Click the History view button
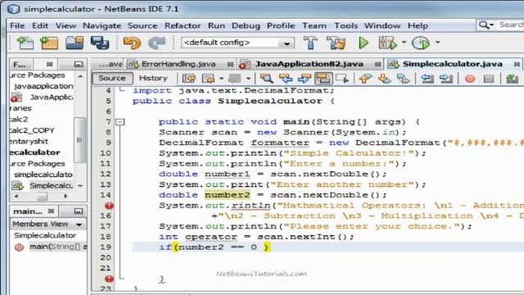 (153, 79)
